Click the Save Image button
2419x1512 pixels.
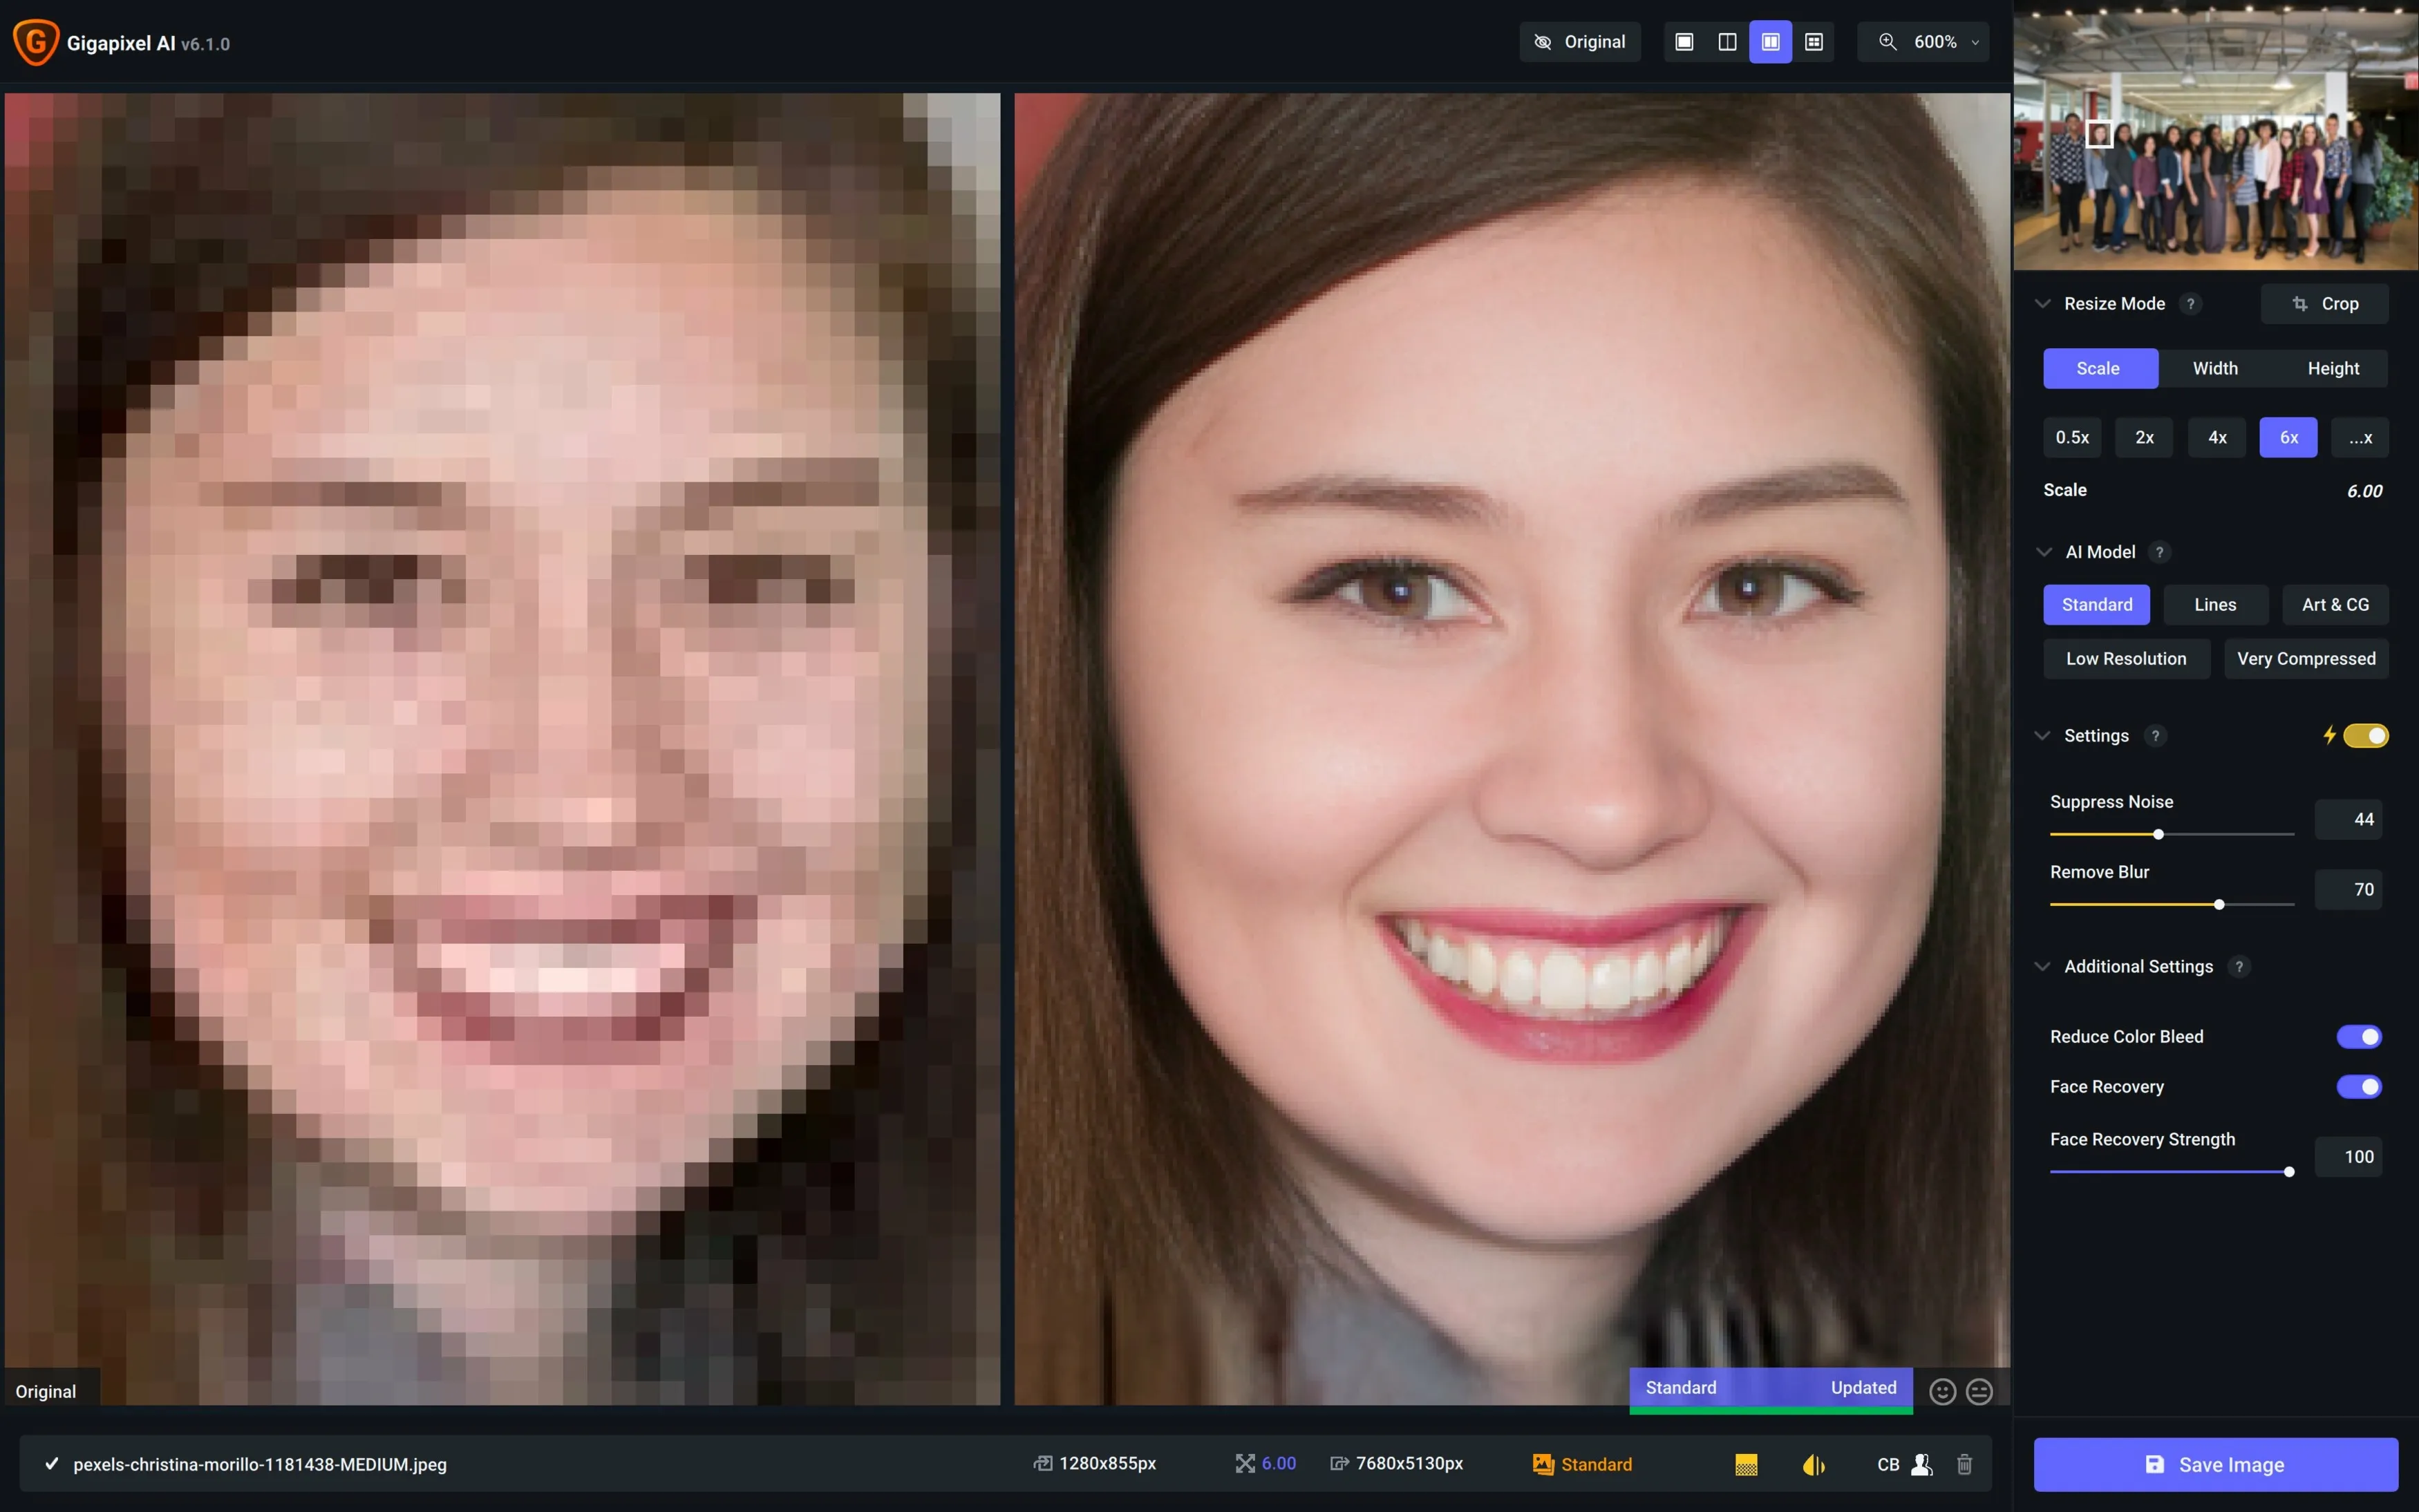pyautogui.click(x=2214, y=1464)
